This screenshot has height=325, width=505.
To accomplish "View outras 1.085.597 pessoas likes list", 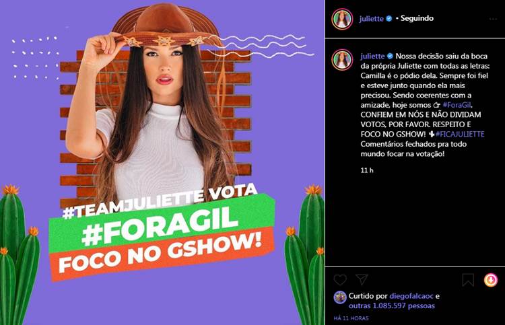I will click(x=392, y=305).
